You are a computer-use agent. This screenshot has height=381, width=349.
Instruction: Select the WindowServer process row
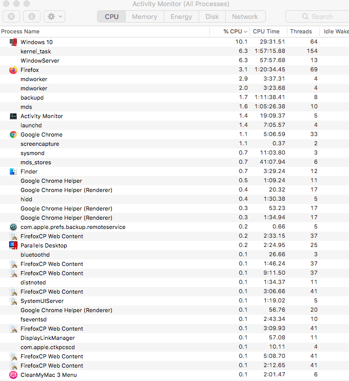[174, 61]
